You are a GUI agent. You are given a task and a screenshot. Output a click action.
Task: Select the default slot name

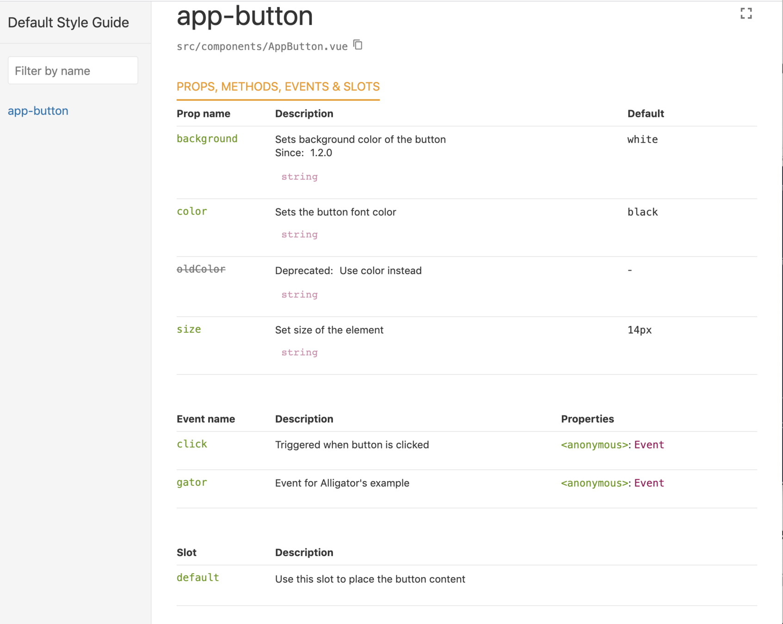click(x=197, y=577)
